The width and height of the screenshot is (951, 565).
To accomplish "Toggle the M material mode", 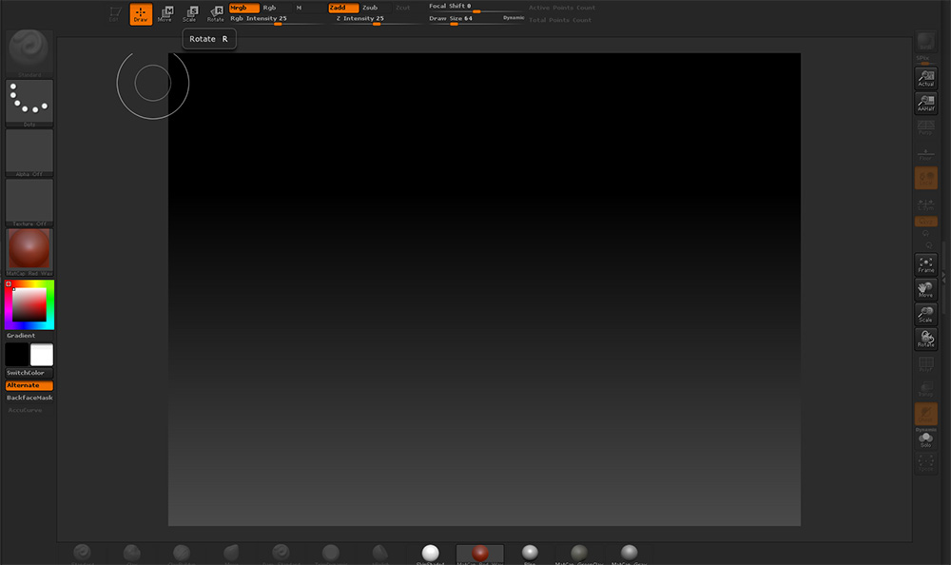I will click(299, 8).
